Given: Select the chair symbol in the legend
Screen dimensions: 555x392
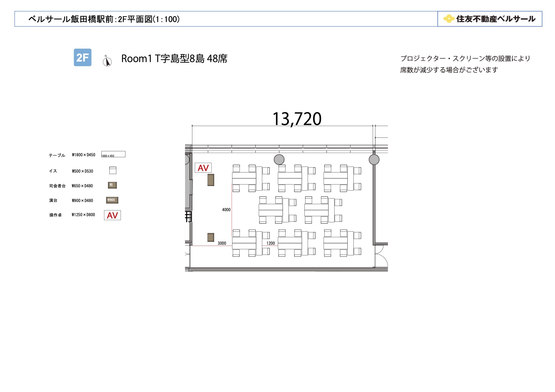Looking at the screenshot, I should click(113, 170).
